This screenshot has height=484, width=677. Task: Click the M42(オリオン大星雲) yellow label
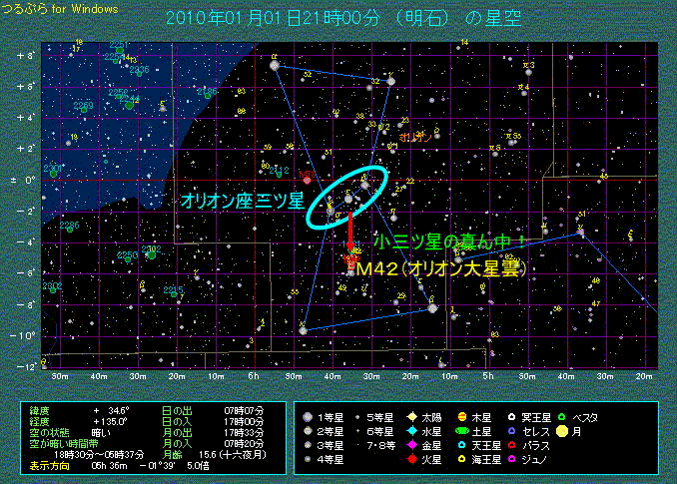439,269
